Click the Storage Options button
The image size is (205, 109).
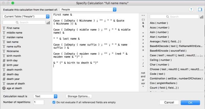[x=79, y=96]
